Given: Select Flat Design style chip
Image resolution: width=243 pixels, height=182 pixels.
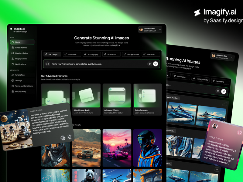Looking at the screenshot, I should (52, 54).
